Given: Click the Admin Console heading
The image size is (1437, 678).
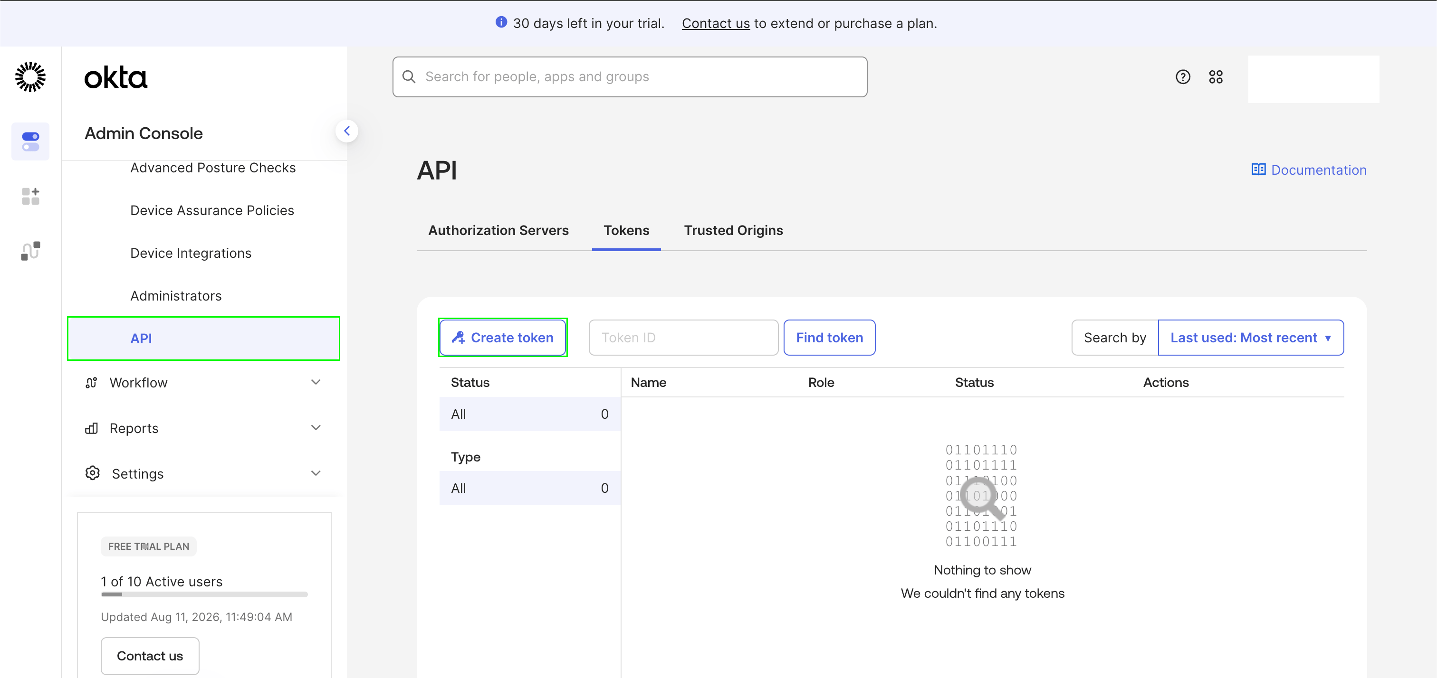Looking at the screenshot, I should pyautogui.click(x=144, y=133).
